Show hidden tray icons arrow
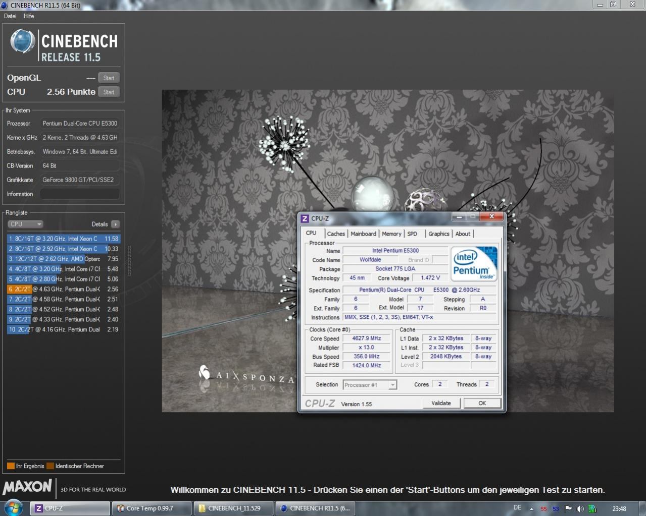This screenshot has height=516, width=646. pyautogui.click(x=531, y=509)
